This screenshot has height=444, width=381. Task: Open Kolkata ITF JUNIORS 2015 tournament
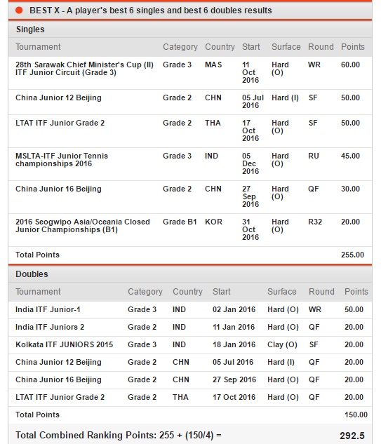point(65,344)
